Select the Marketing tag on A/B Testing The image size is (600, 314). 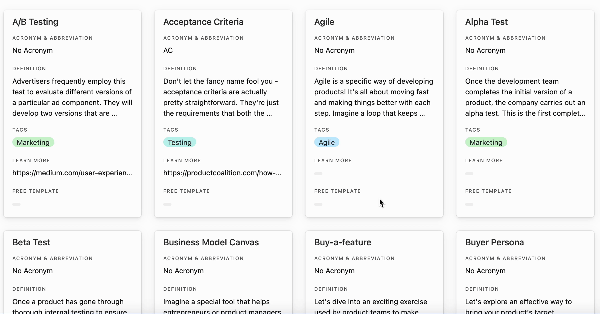click(x=33, y=142)
